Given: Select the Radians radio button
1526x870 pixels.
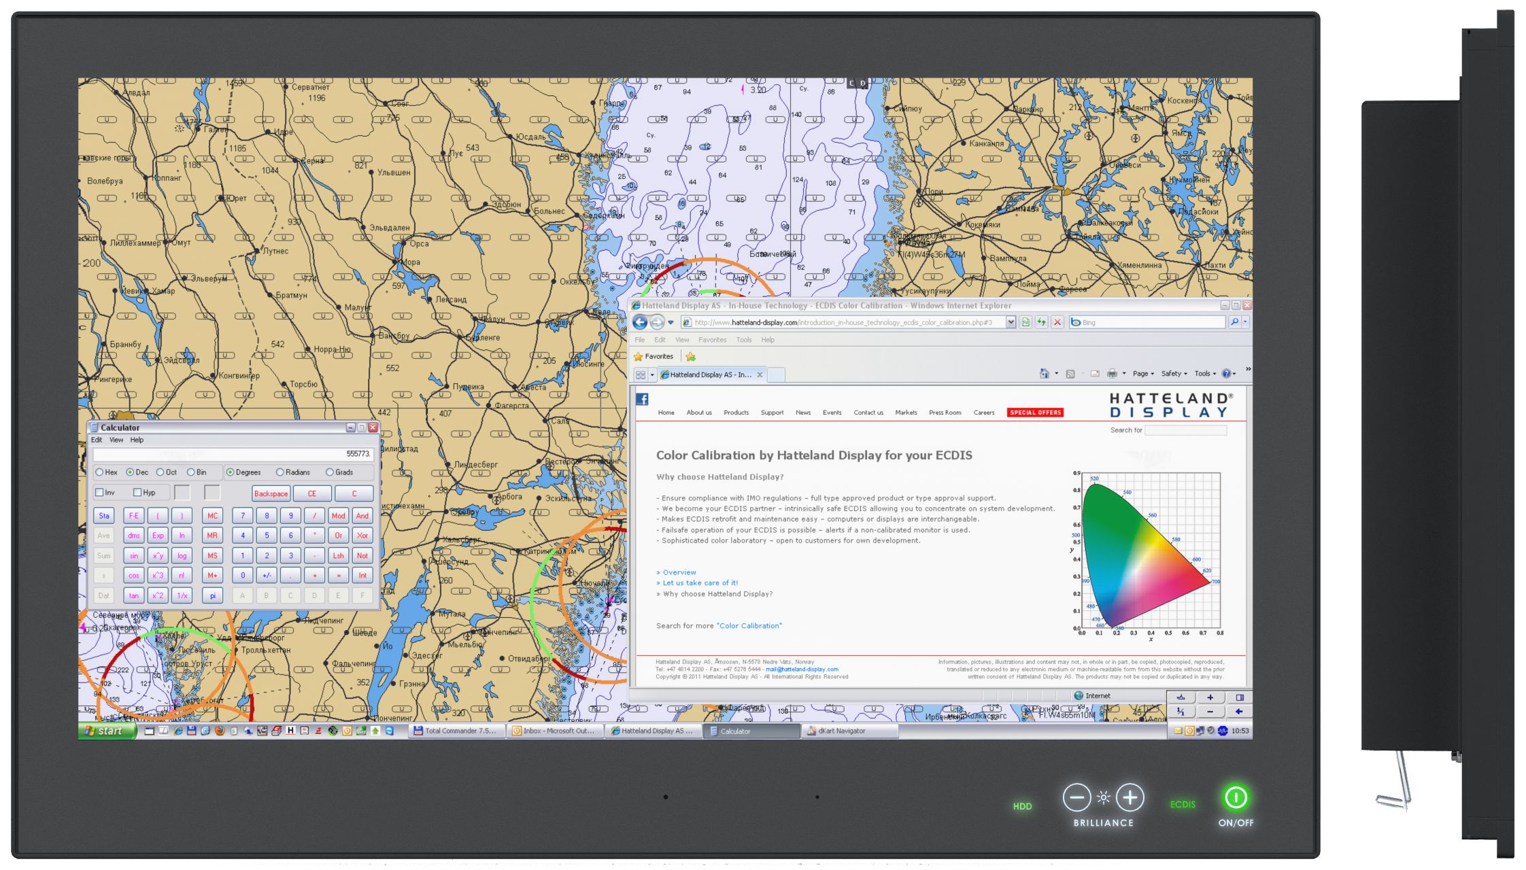Looking at the screenshot, I should tap(279, 472).
